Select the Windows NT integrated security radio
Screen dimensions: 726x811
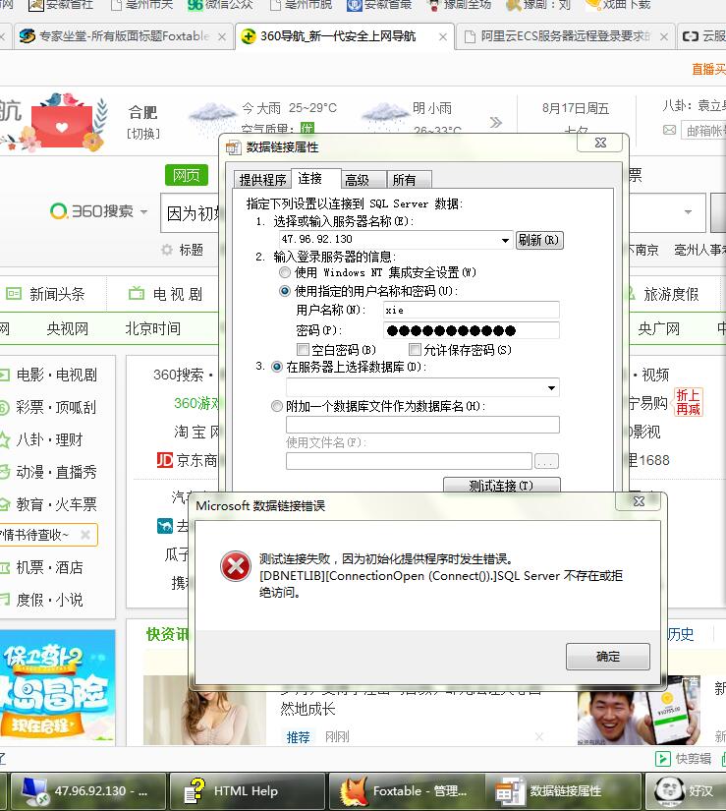285,272
